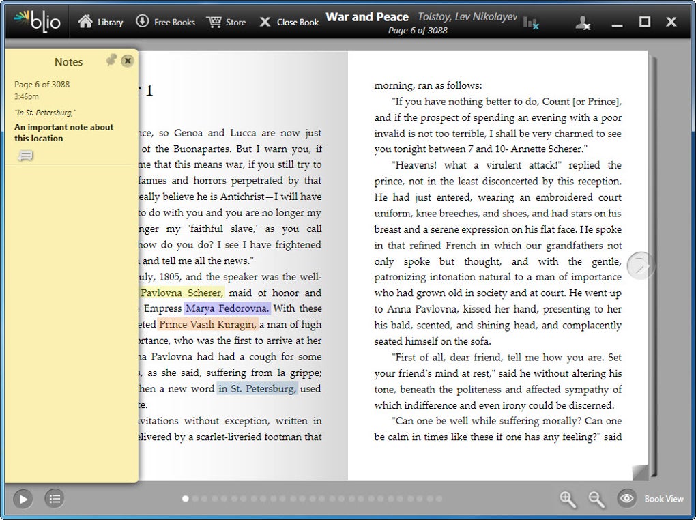696x520 pixels.
Task: Jump to the last progress dot
Action: tap(439, 499)
